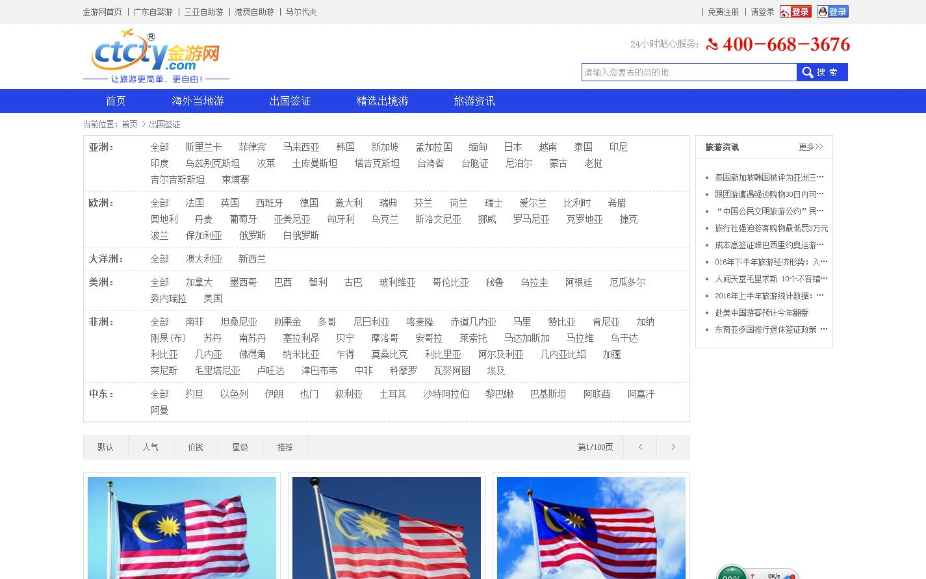The image size is (926, 579).
Task: Select the 人气 sorting tab
Action: (151, 447)
